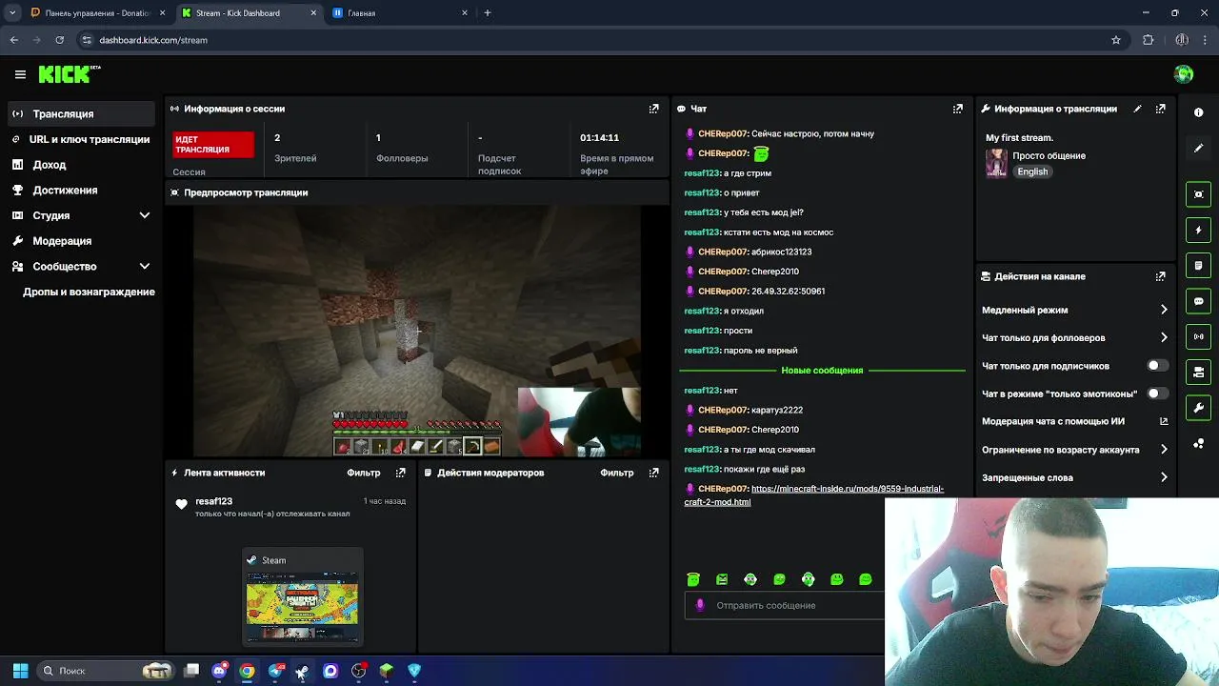Open Фильтр in the Лента активности panel
1219x686 pixels.
[x=363, y=473]
